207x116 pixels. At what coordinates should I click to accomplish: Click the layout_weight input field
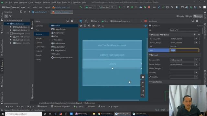coord(184,68)
